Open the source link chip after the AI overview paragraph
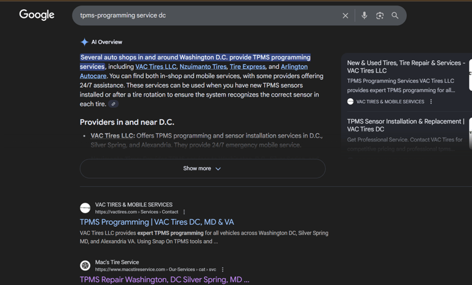This screenshot has width=472, height=285. click(113, 104)
